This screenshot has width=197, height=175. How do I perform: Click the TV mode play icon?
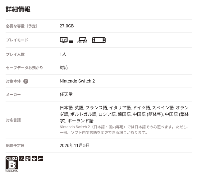click(66, 40)
